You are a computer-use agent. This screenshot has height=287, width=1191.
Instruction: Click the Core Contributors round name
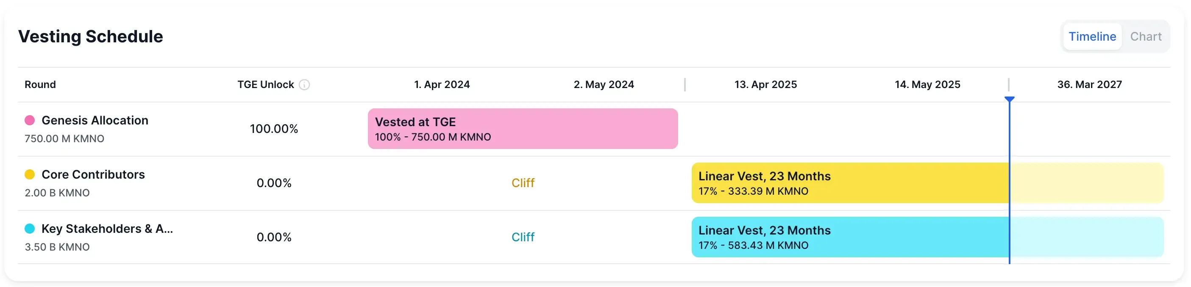tap(93, 174)
